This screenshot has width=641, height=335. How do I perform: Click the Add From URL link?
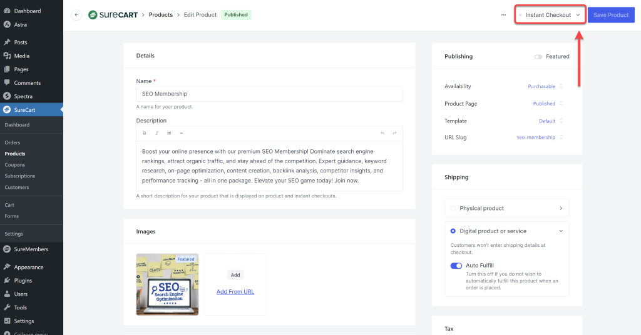235,292
